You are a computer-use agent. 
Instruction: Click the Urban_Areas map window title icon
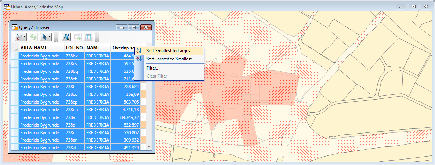click(x=6, y=6)
